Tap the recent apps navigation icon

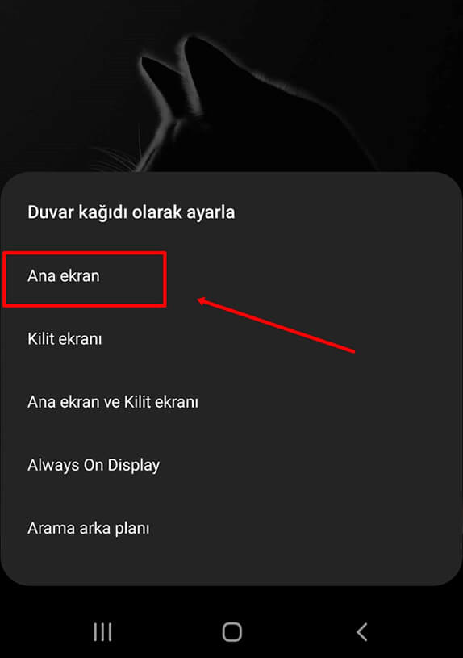[x=102, y=632]
